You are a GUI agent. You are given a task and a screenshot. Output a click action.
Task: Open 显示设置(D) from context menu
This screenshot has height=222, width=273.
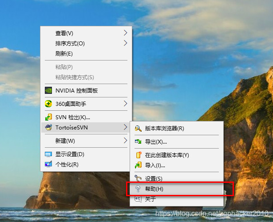click(x=86, y=154)
